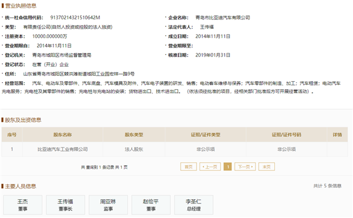Open the 赵俭平 董事 personnel card
The width and height of the screenshot is (353, 218).
pyautogui.click(x=151, y=204)
